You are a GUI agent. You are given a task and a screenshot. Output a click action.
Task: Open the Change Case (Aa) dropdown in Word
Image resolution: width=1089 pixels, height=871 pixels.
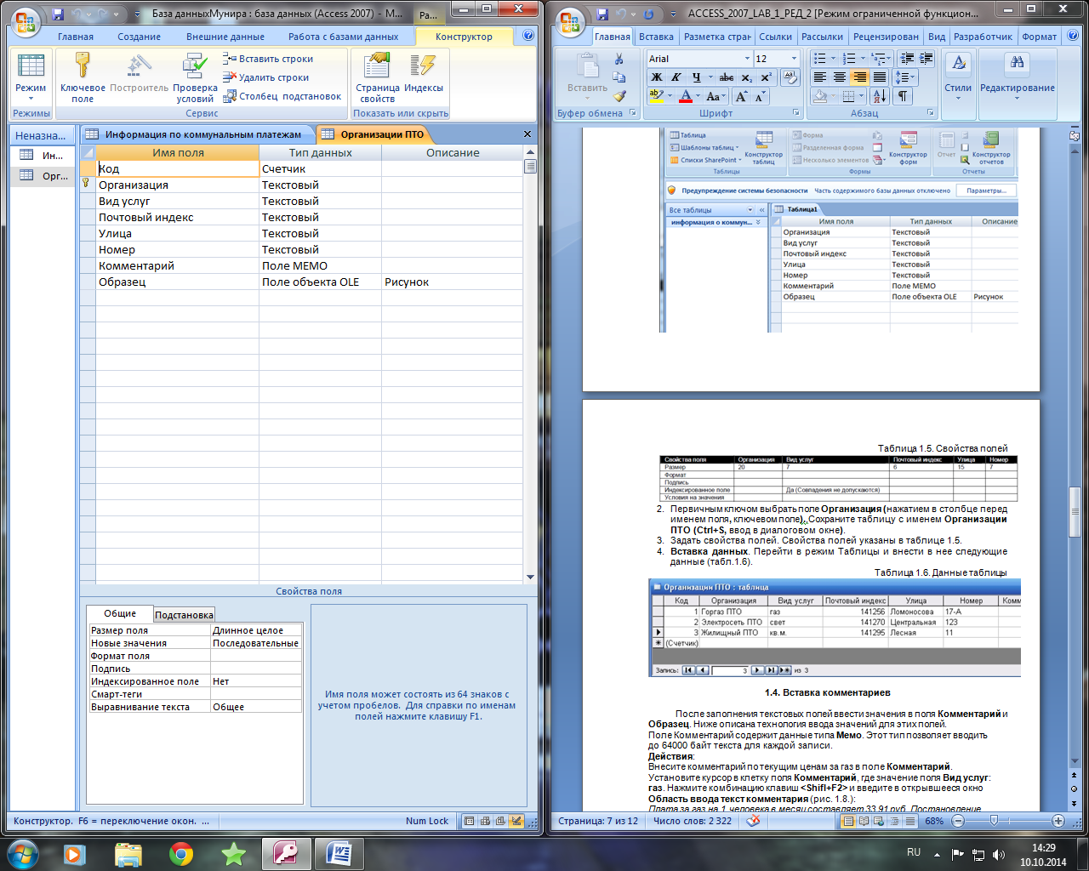pyautogui.click(x=716, y=96)
